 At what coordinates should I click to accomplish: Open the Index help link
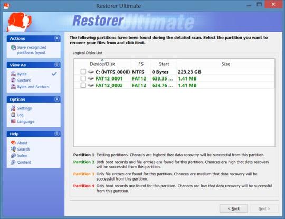click(22, 156)
